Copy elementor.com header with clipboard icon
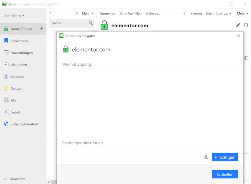Image resolution: width=251 pixels, height=184 pixels. pyautogui.click(x=246, y=25)
